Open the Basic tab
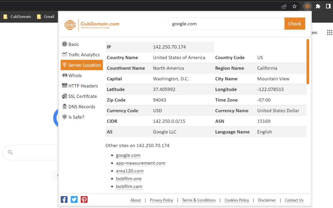 pos(74,44)
